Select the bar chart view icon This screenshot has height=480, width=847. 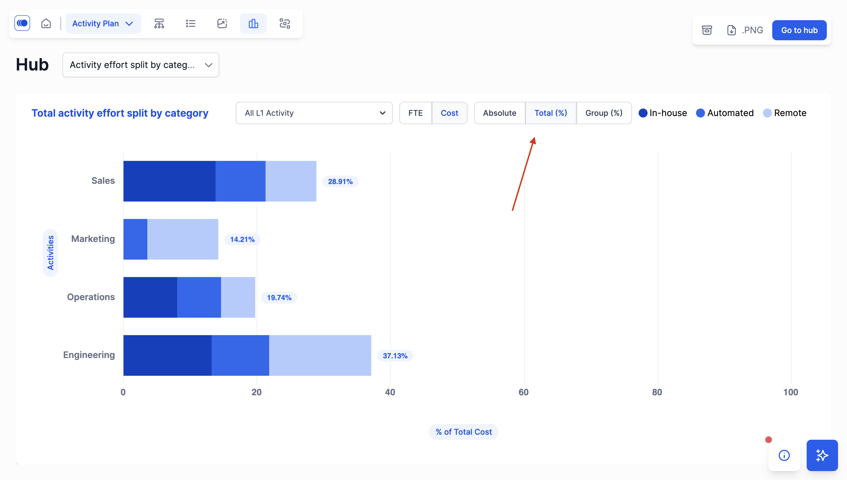(253, 23)
